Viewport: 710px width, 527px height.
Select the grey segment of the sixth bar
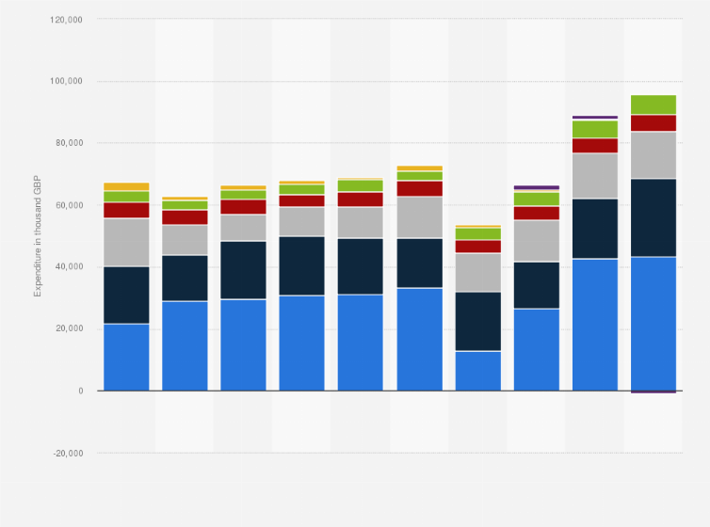pos(420,217)
